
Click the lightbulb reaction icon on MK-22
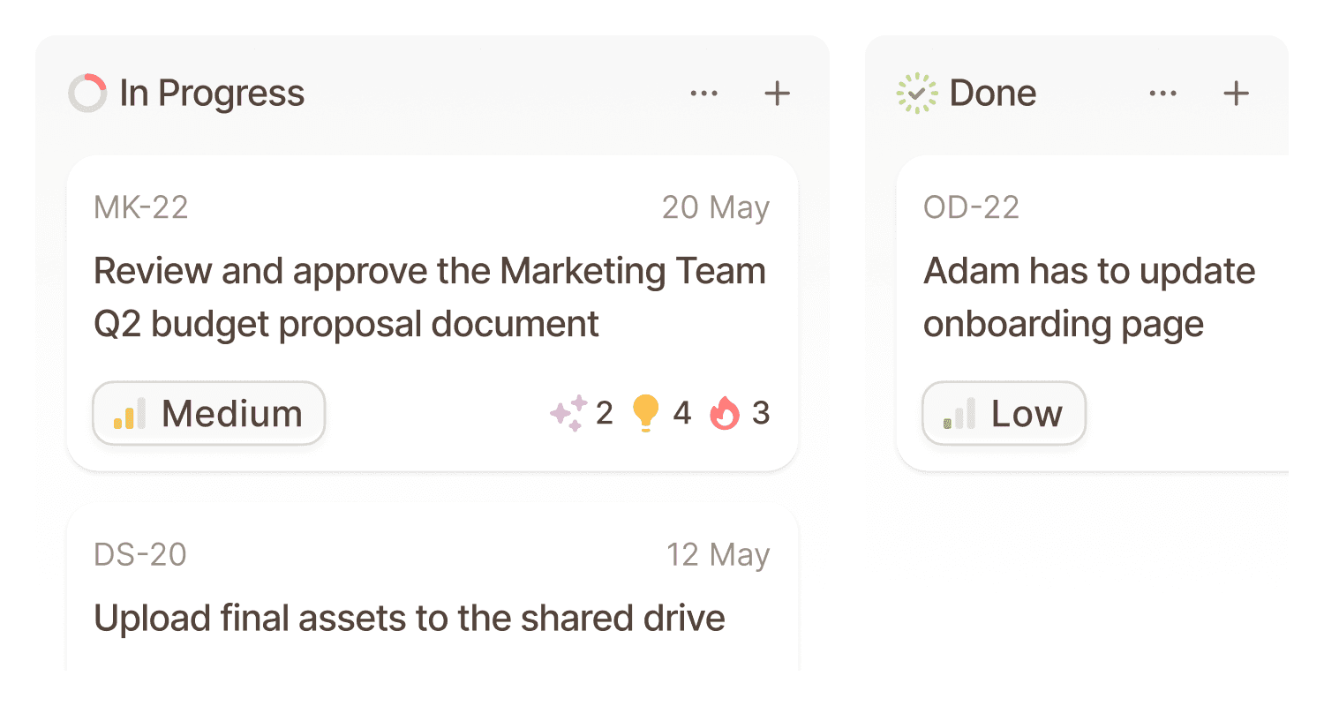[x=647, y=412]
